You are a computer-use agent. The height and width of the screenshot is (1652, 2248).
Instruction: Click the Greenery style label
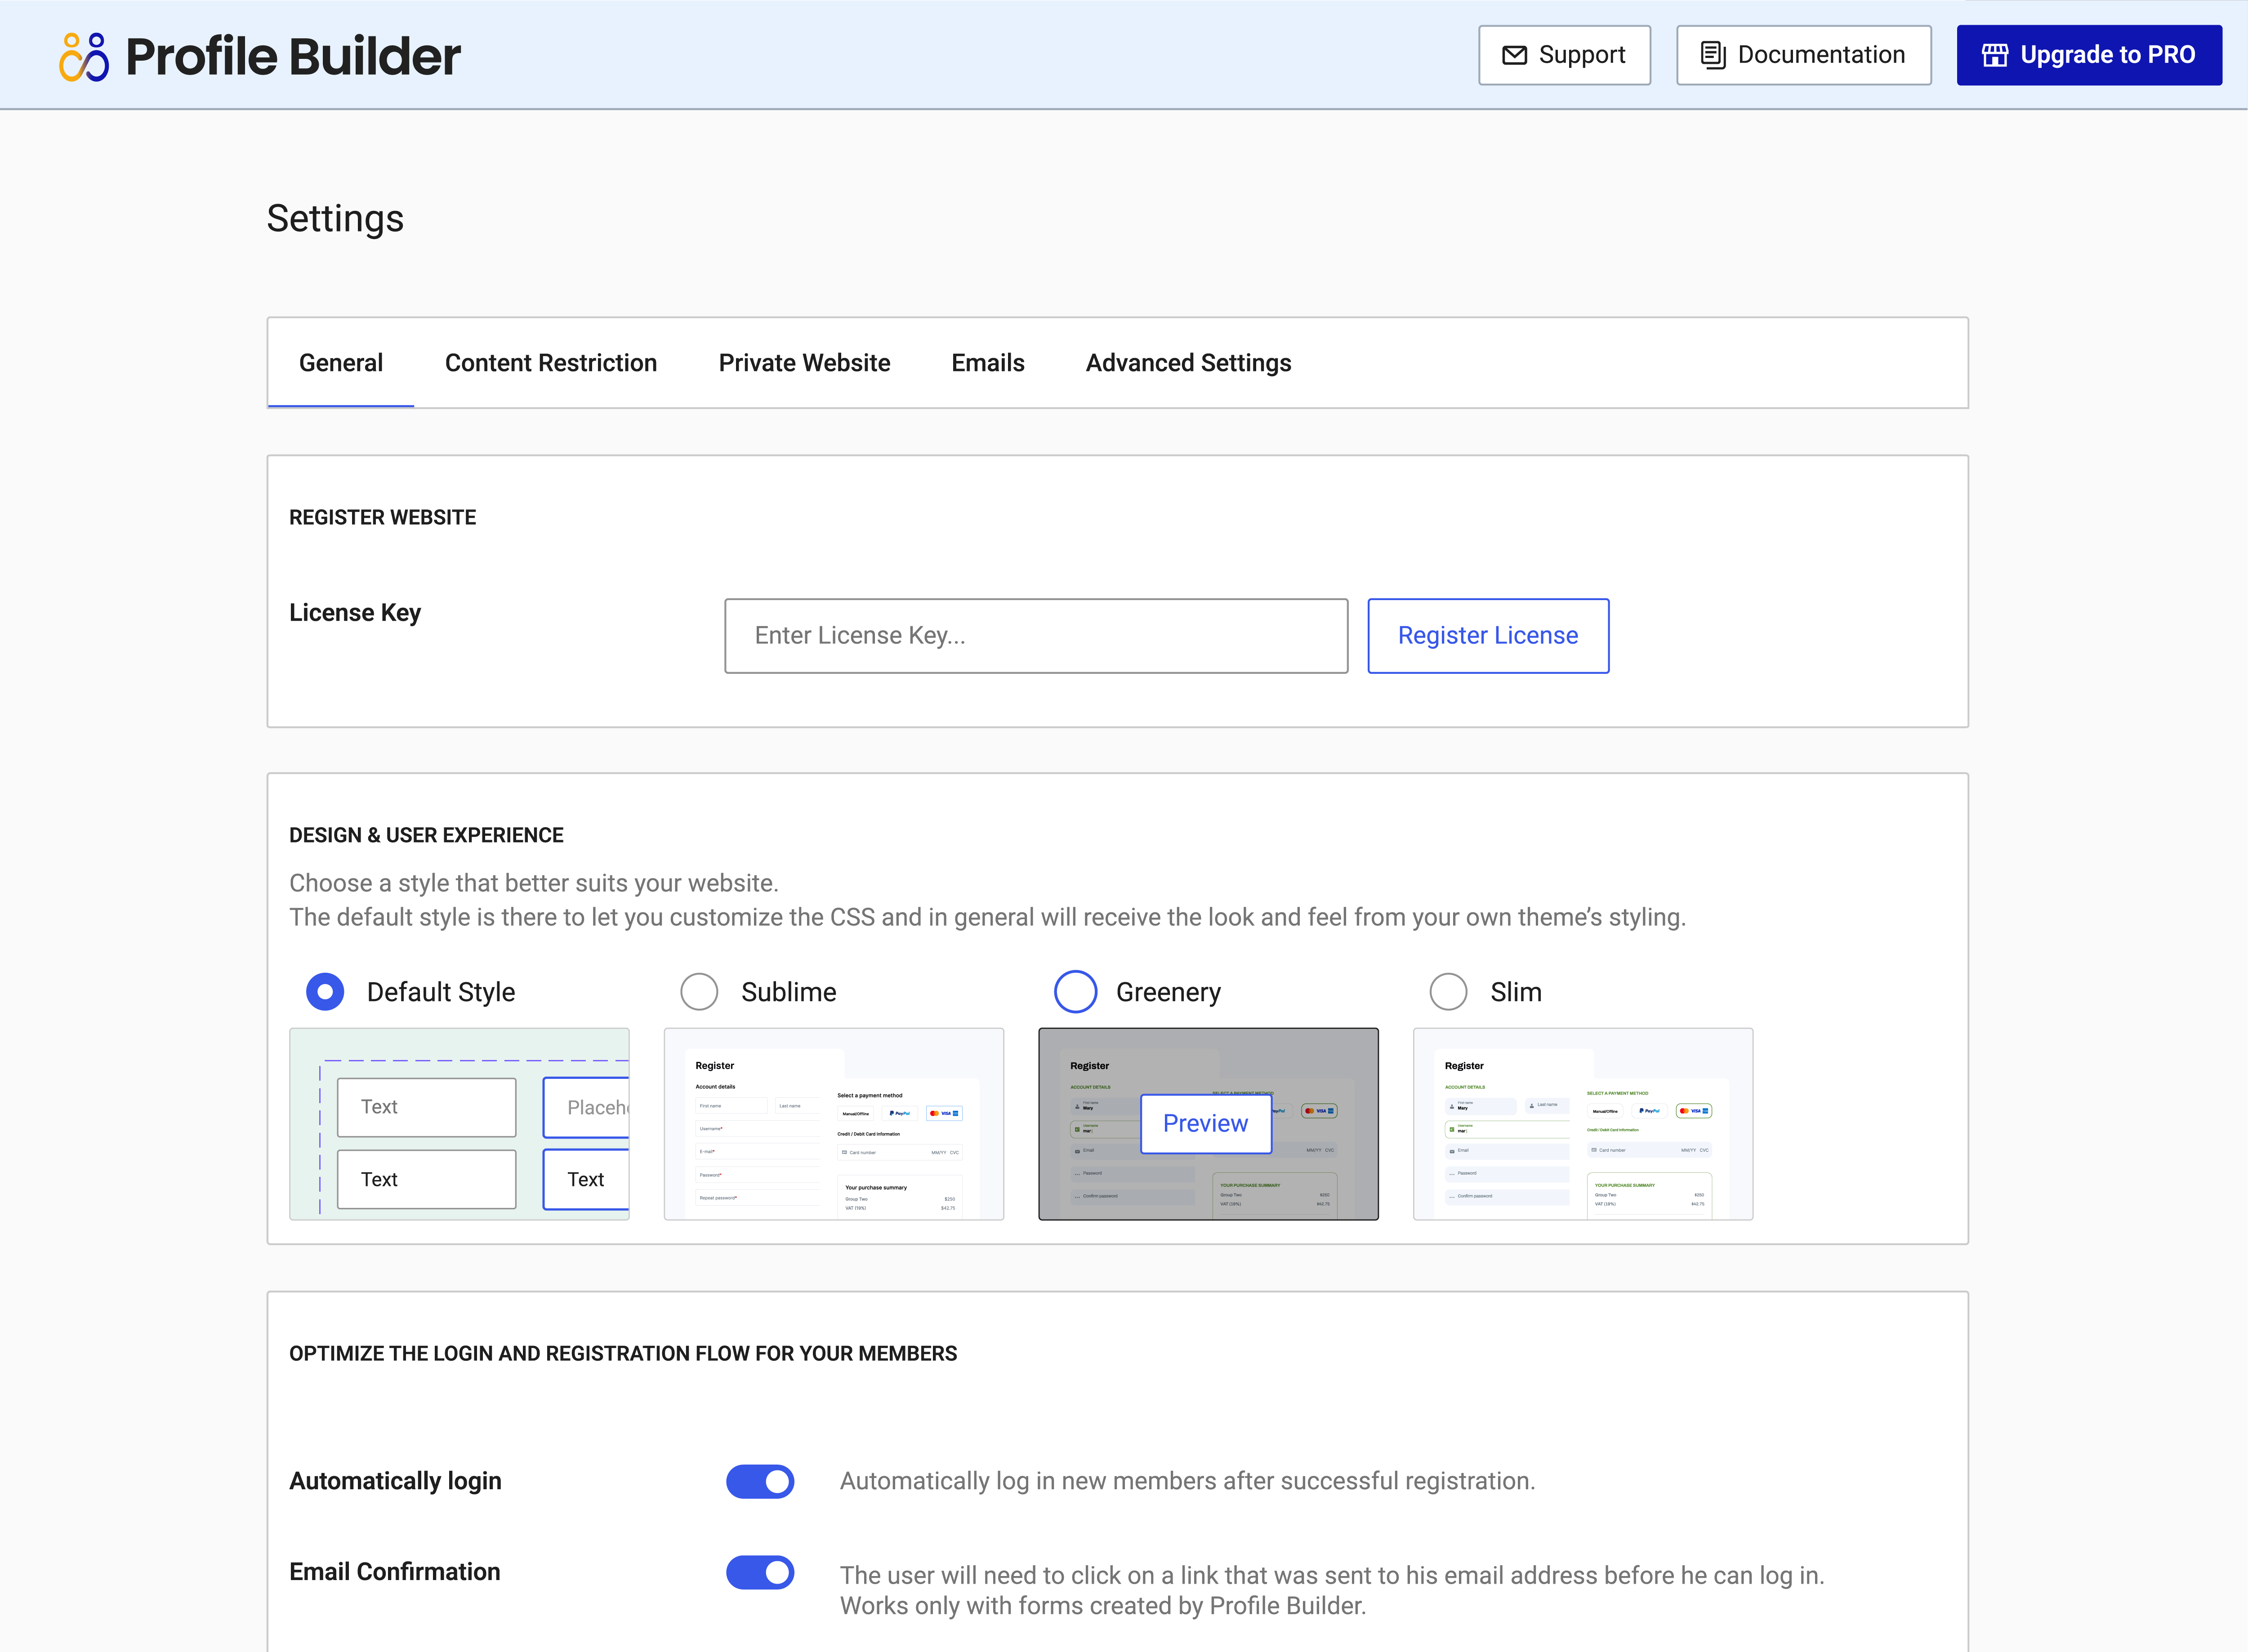pos(1169,992)
